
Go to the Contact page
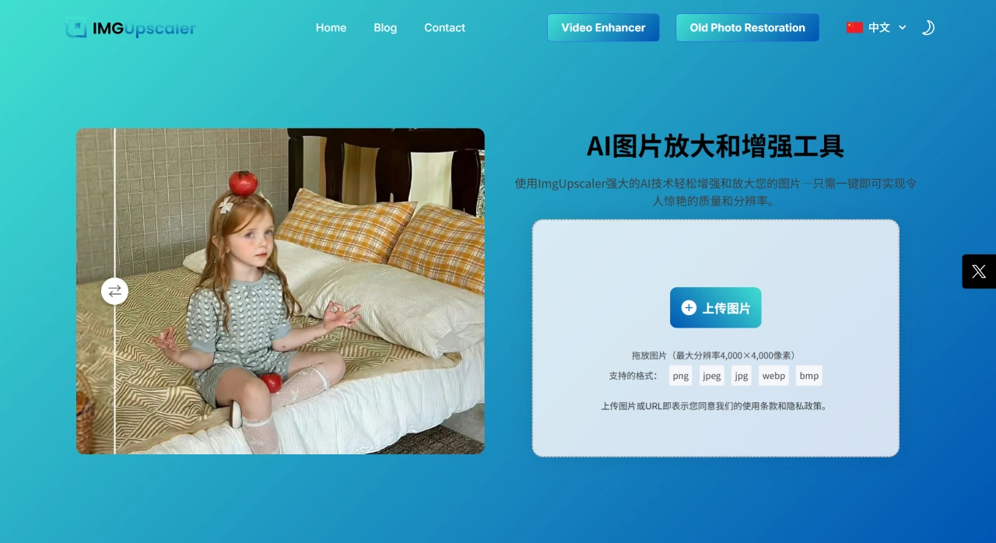click(444, 27)
